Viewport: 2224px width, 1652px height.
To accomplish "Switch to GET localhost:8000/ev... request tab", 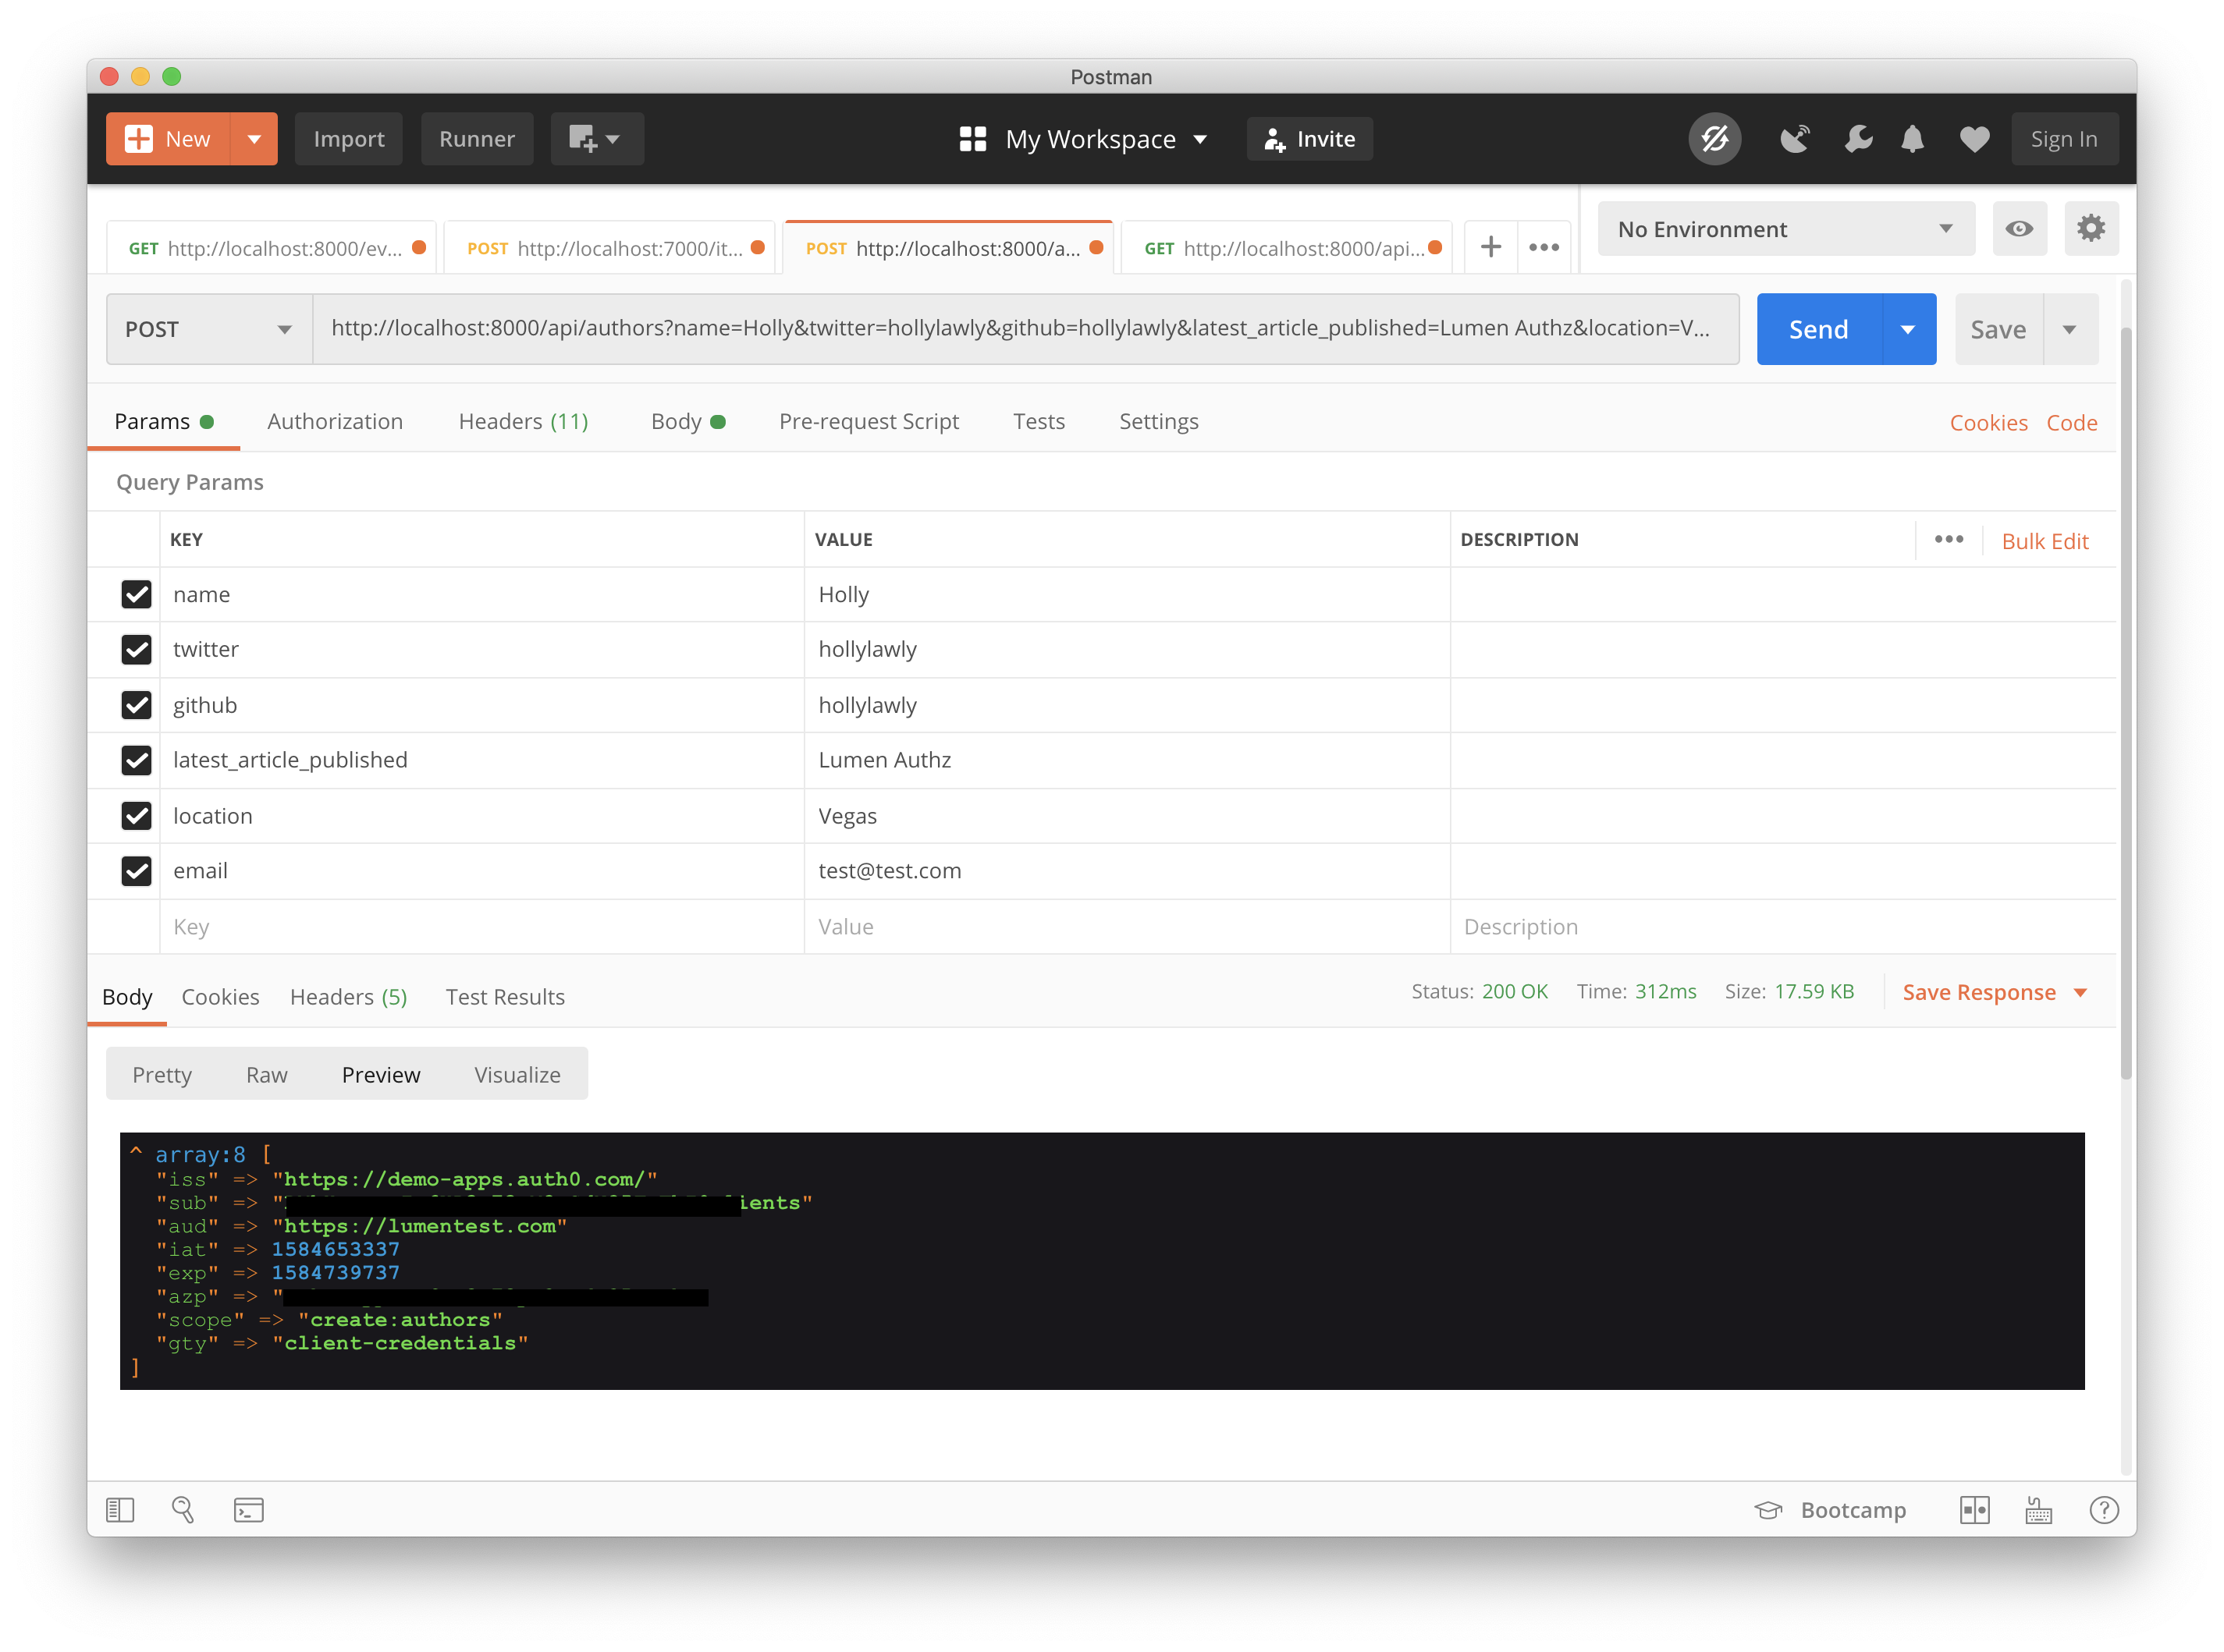I will (271, 248).
